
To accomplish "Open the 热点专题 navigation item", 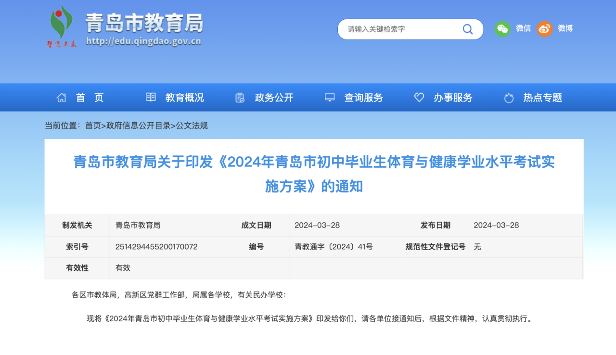I will point(543,98).
